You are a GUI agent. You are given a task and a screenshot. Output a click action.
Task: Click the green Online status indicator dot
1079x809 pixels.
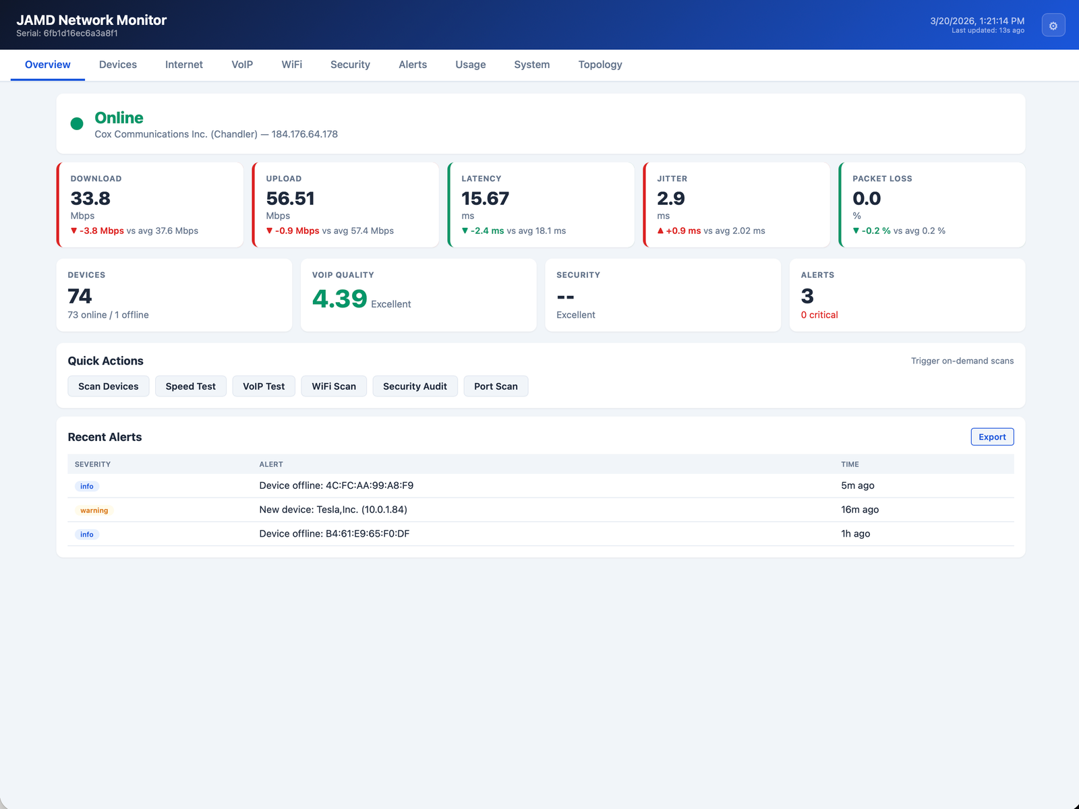click(x=77, y=123)
